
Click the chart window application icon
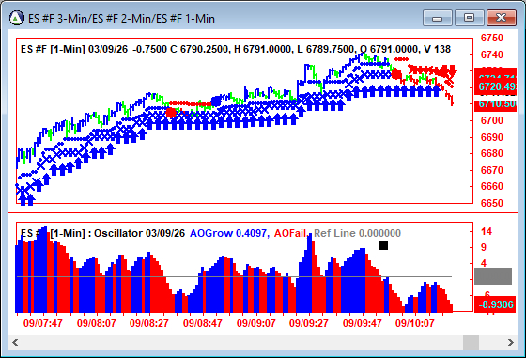17,18
